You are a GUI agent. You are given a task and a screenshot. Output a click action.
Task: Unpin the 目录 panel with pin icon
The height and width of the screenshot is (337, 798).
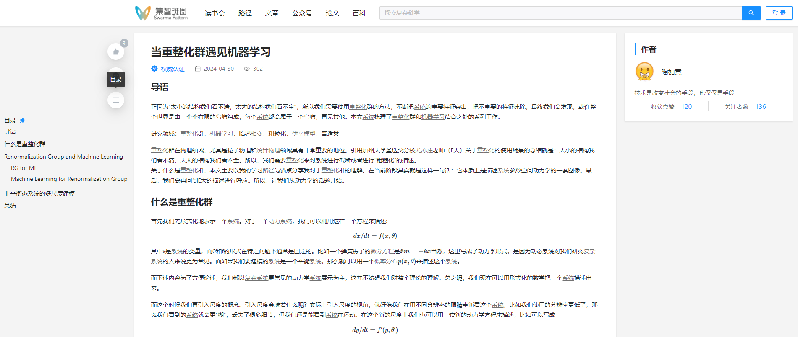point(22,121)
